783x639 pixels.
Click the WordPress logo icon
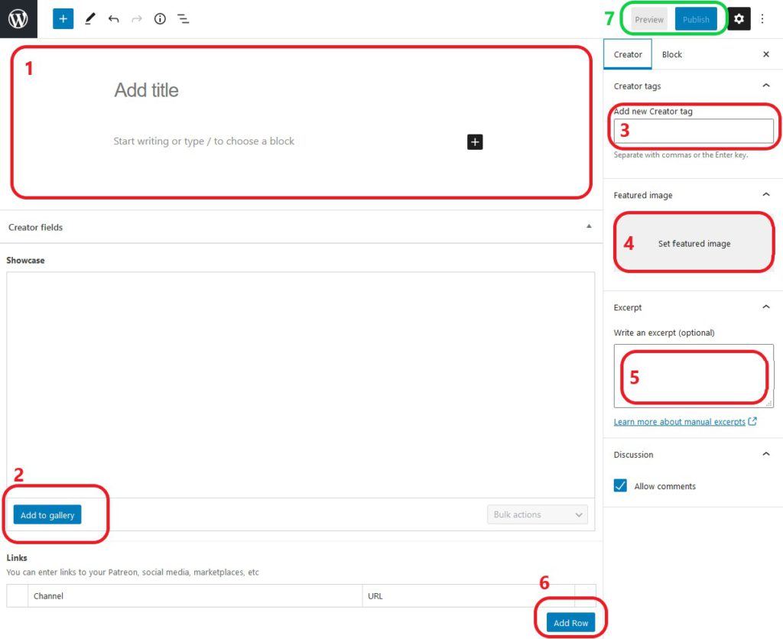pyautogui.click(x=17, y=18)
